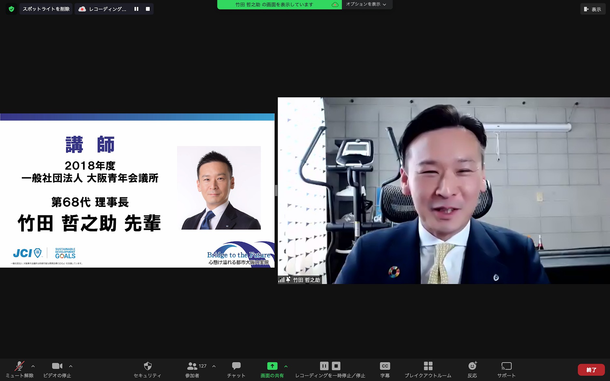The image size is (610, 381).
Task: Stop the video camera
Action: coord(57,369)
